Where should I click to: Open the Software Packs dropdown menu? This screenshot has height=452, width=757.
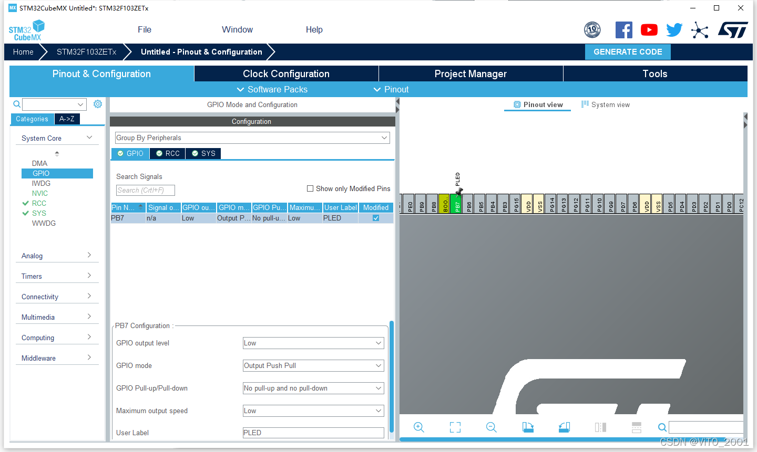272,89
